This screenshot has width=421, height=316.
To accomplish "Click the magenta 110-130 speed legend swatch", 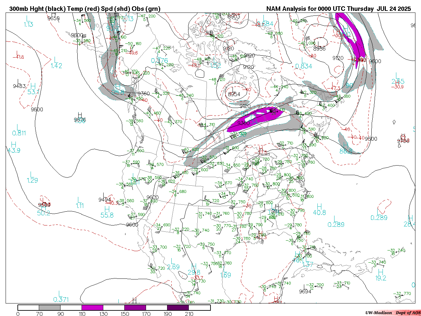I will [x=92, y=307].
